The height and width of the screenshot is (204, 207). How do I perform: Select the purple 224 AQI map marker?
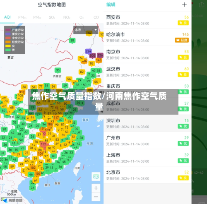[x=88, y=52]
